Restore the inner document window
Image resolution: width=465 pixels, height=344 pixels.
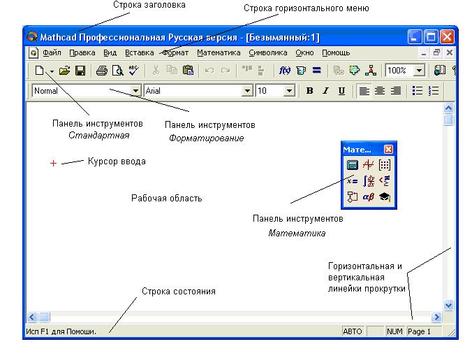coord(436,53)
